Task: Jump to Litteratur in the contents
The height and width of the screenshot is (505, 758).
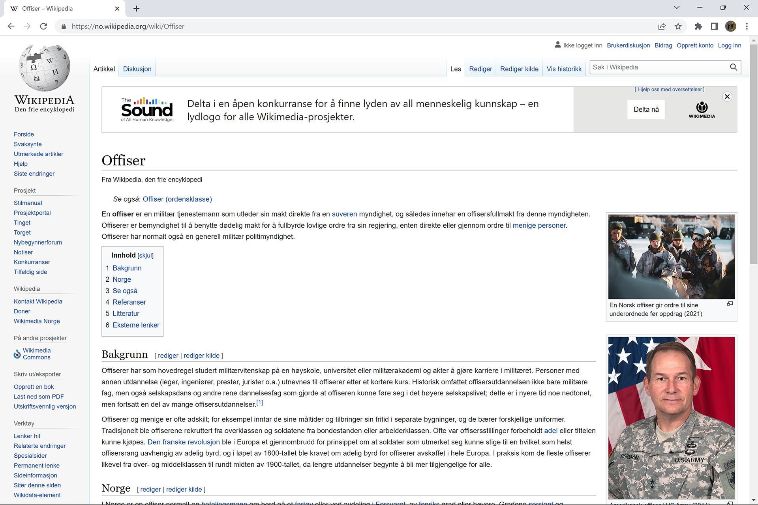Action: point(126,314)
